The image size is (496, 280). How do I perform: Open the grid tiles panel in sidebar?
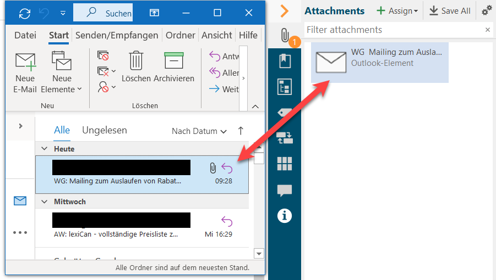click(285, 164)
